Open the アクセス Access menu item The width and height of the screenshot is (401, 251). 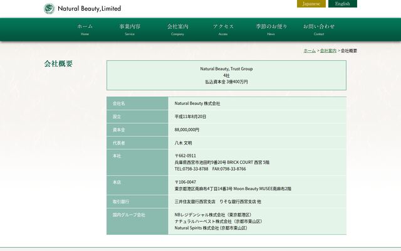[223, 29]
